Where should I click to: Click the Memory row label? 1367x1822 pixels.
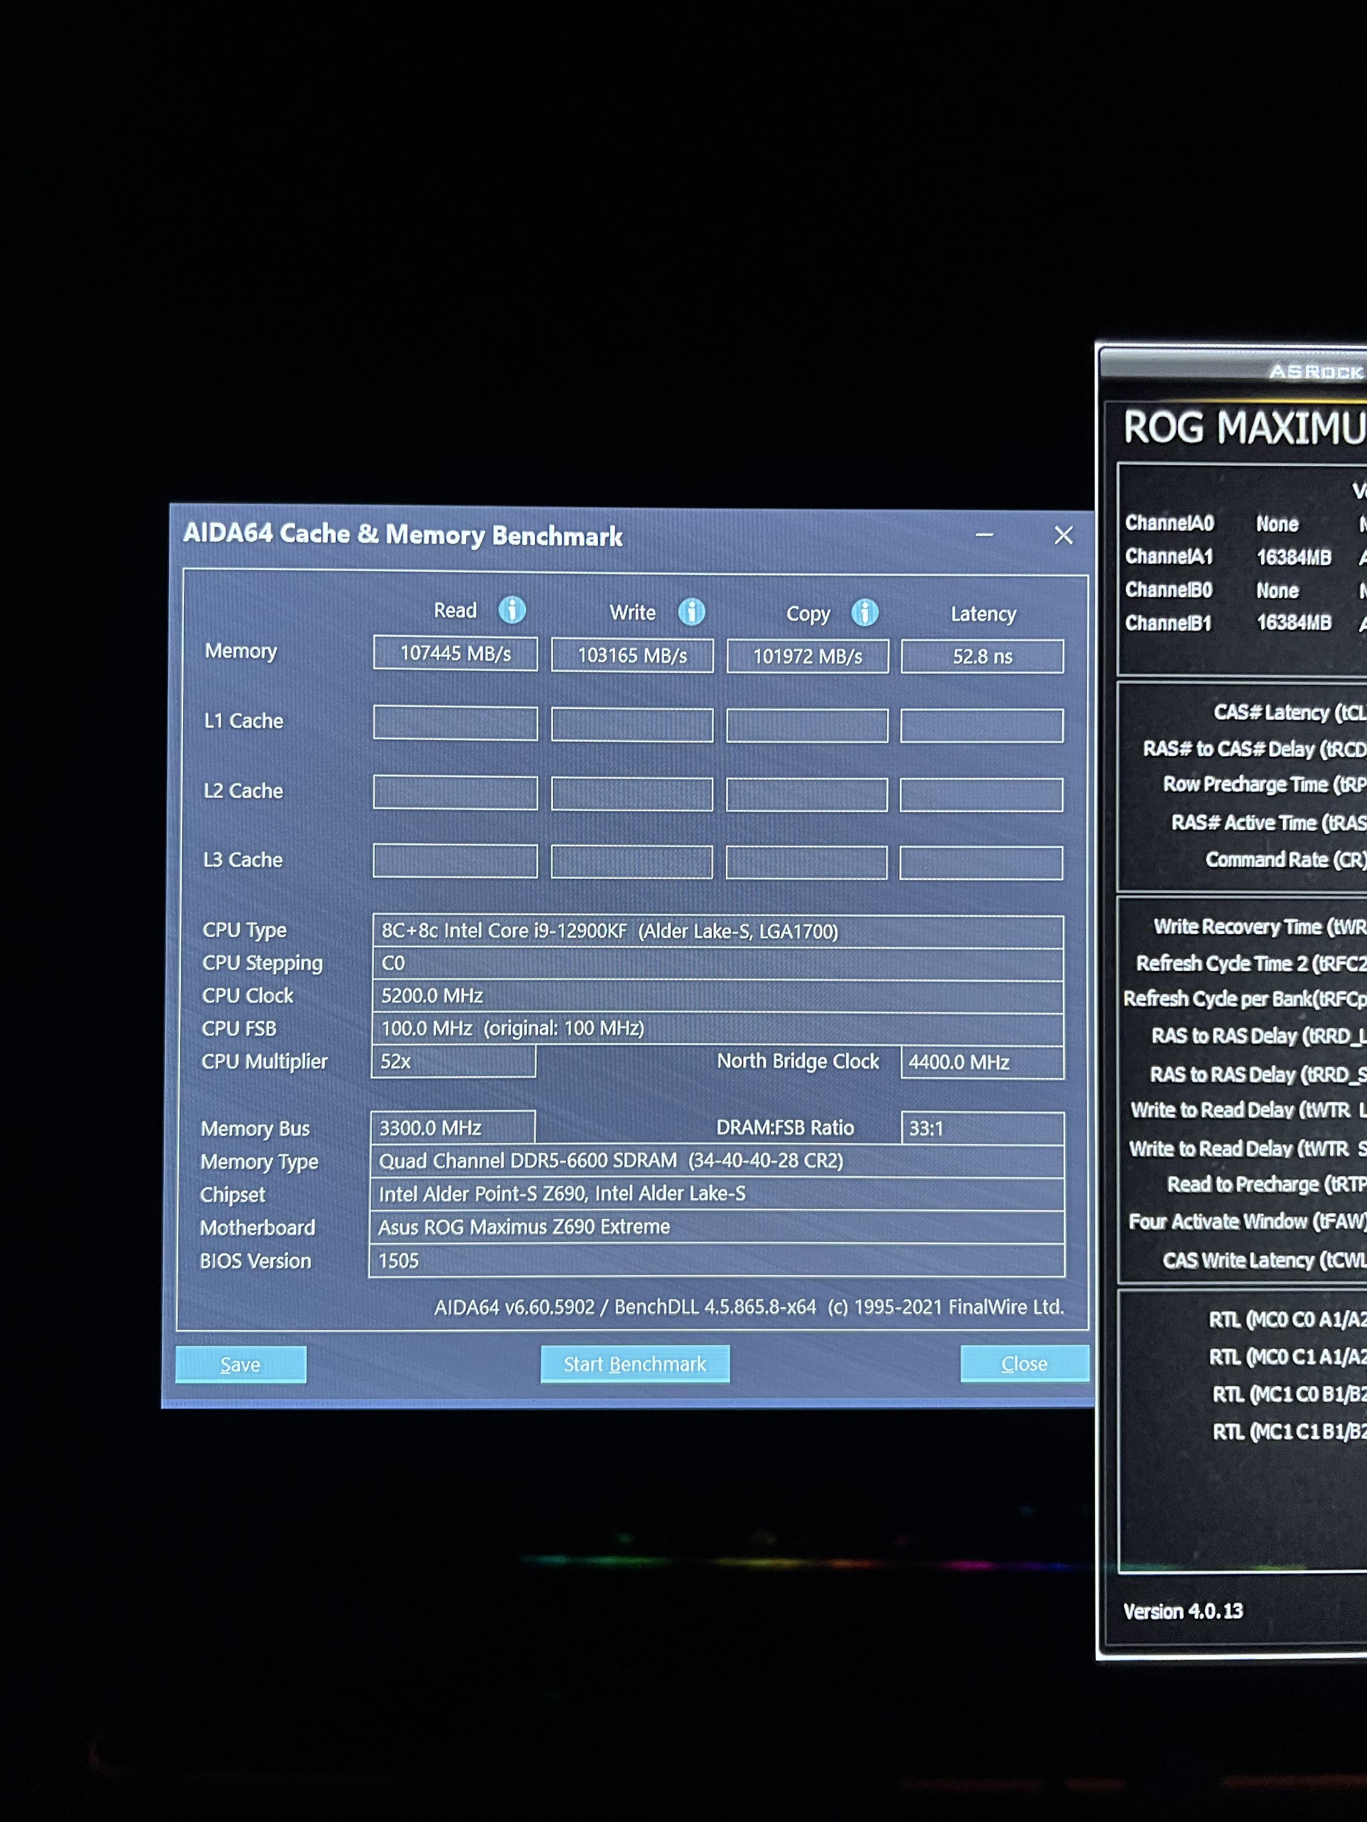[x=240, y=651]
